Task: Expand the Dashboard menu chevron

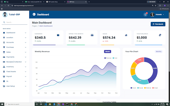Action: [25, 33]
